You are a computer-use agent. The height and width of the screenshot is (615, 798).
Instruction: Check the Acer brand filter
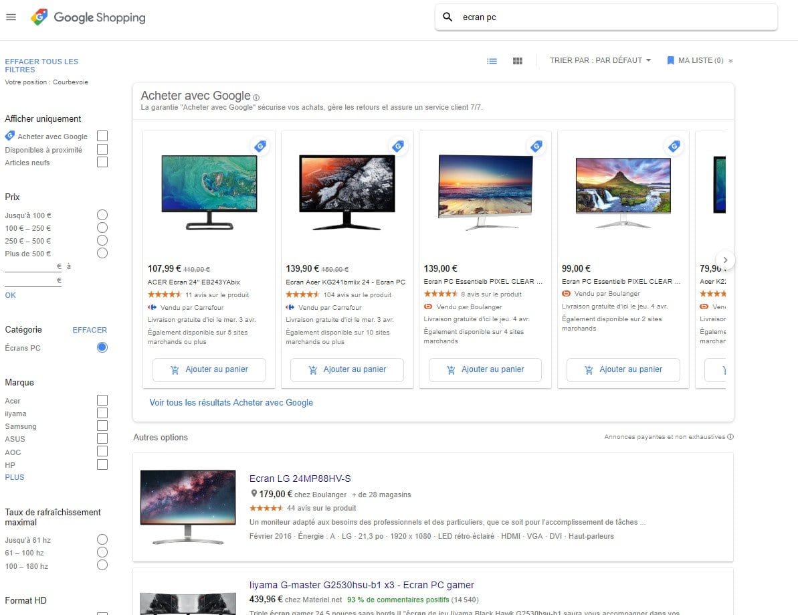point(102,400)
